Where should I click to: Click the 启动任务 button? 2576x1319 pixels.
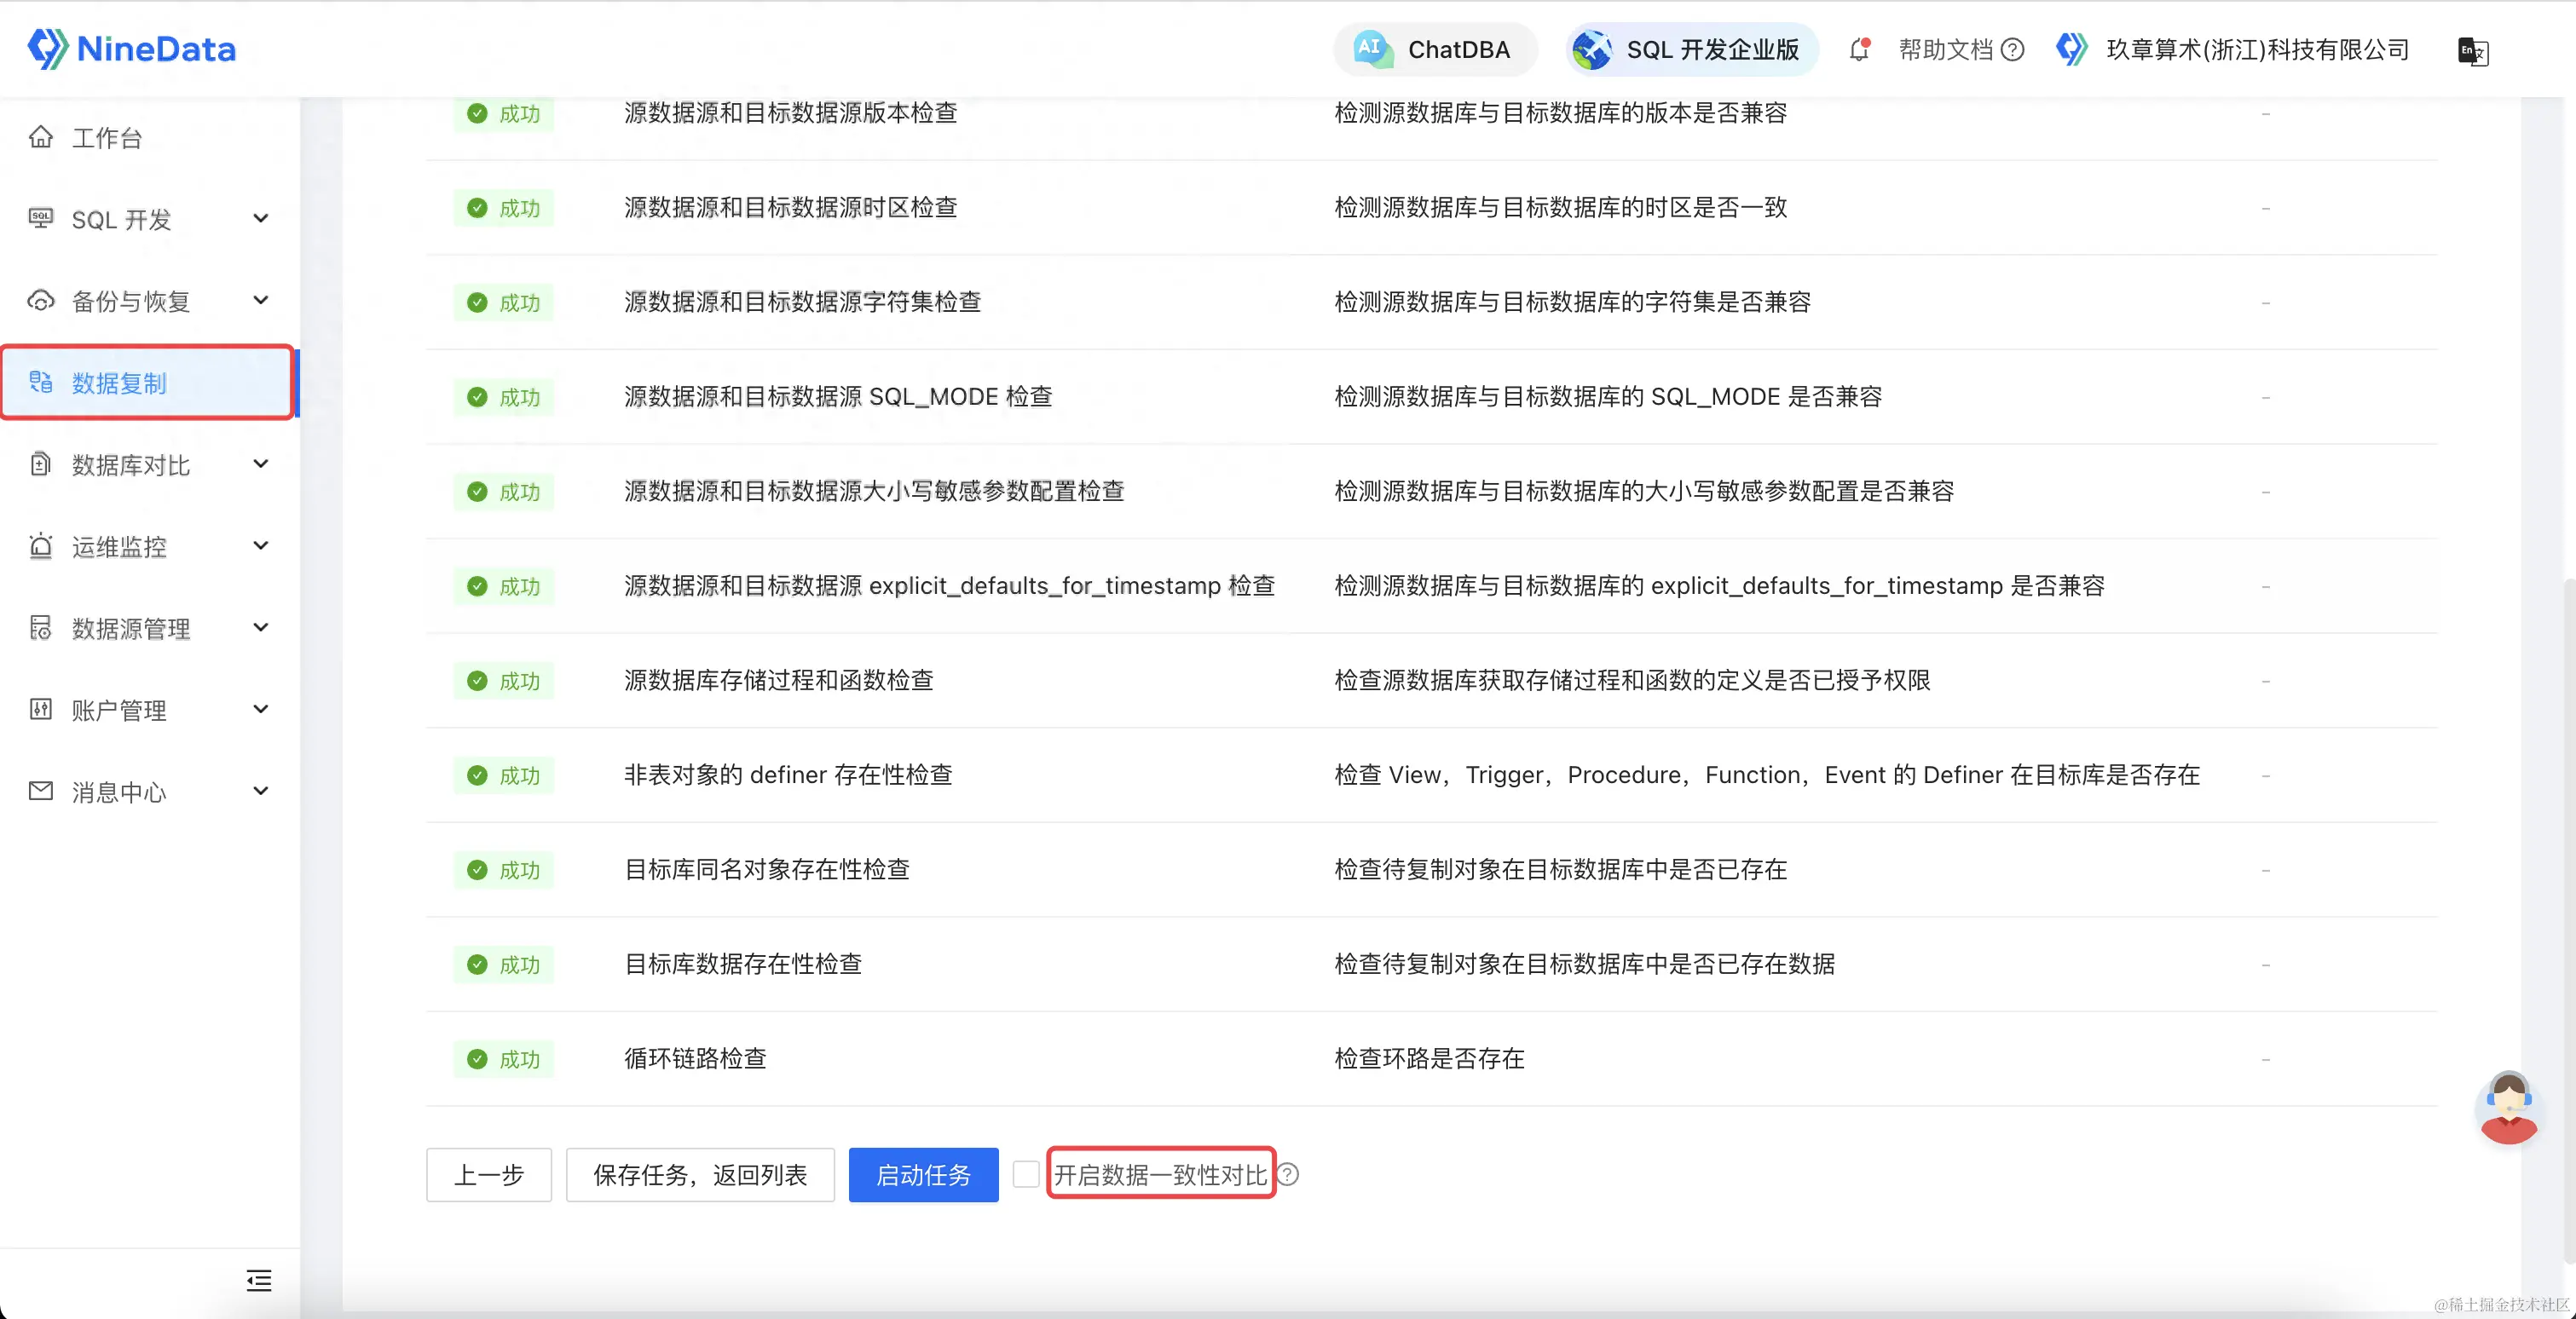click(x=922, y=1174)
